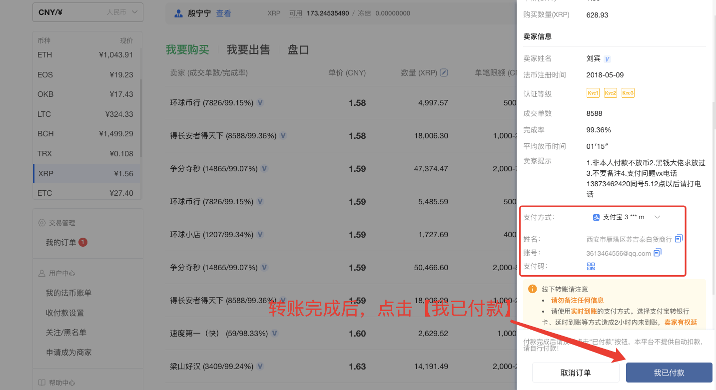Image resolution: width=716 pixels, height=390 pixels.
Task: Click the V badge of 梁山好汉 seller
Action: click(260, 366)
